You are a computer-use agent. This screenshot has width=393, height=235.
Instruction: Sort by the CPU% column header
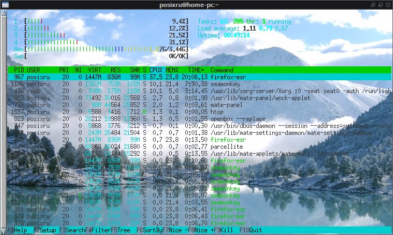coord(156,70)
